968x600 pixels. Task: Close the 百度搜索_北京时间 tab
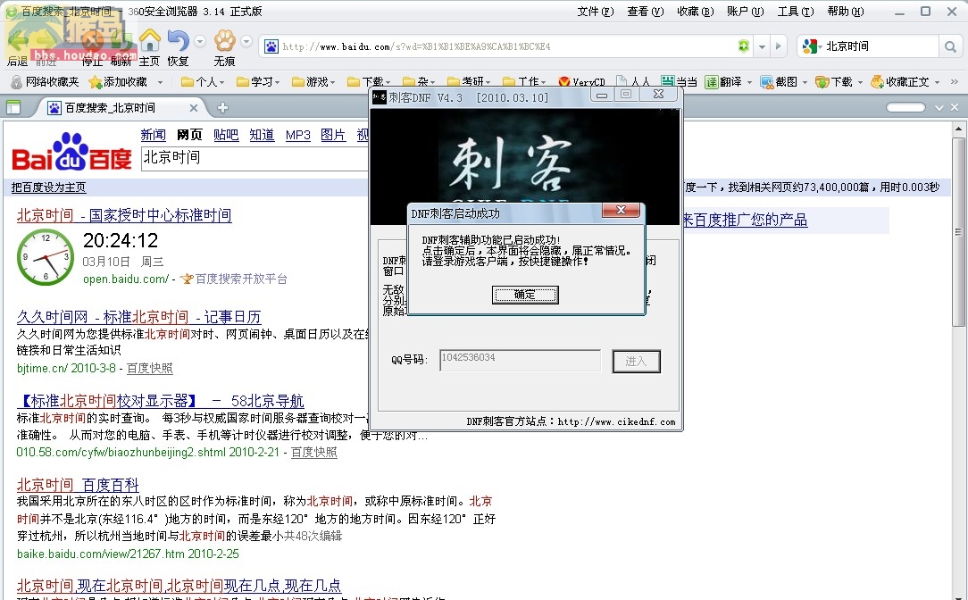(193, 108)
